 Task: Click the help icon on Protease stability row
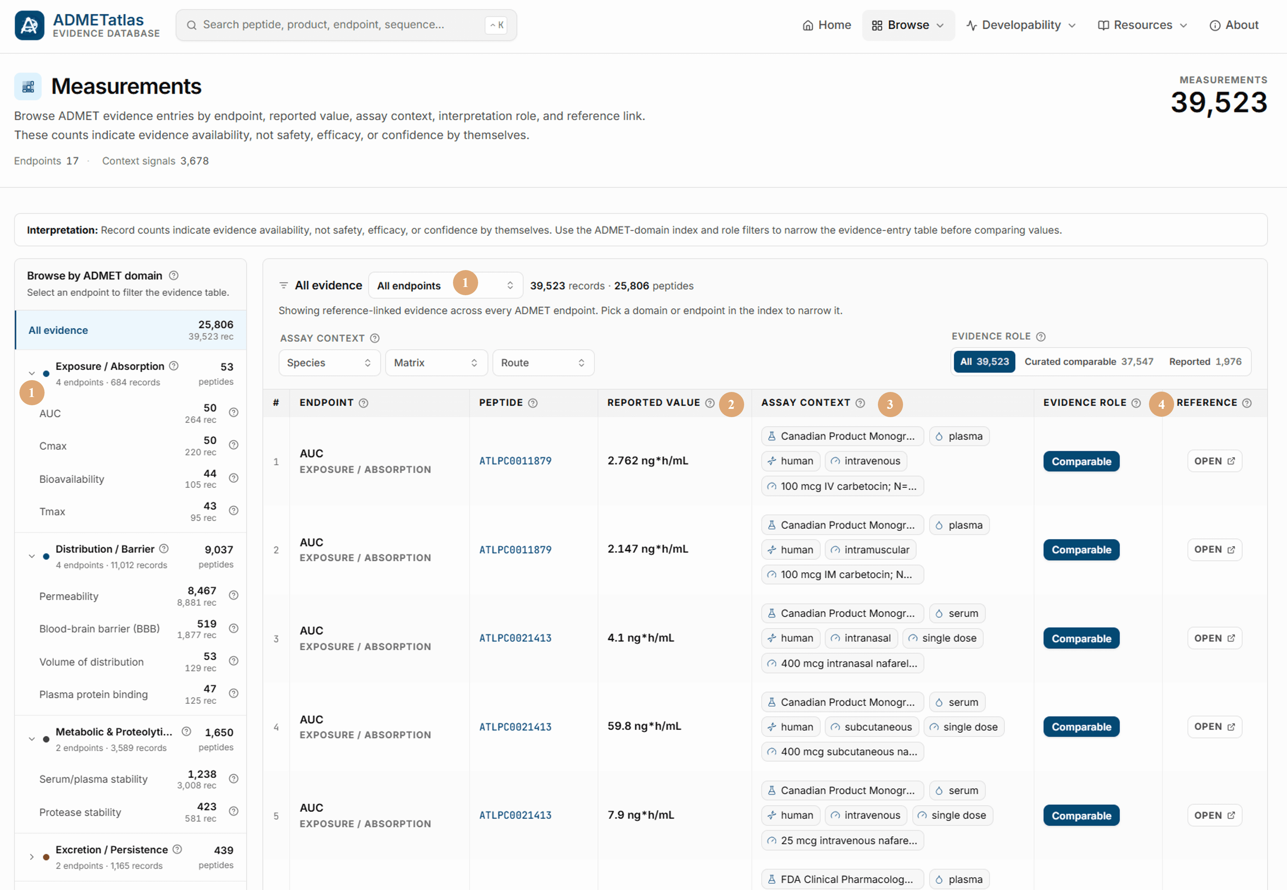(x=234, y=811)
